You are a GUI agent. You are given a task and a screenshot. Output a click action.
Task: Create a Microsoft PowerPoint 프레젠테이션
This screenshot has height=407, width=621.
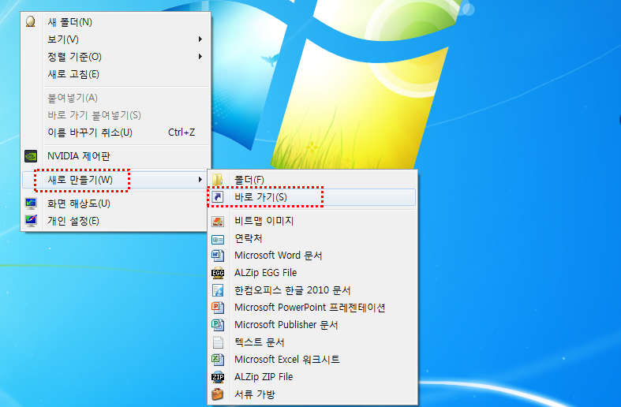tap(312, 308)
